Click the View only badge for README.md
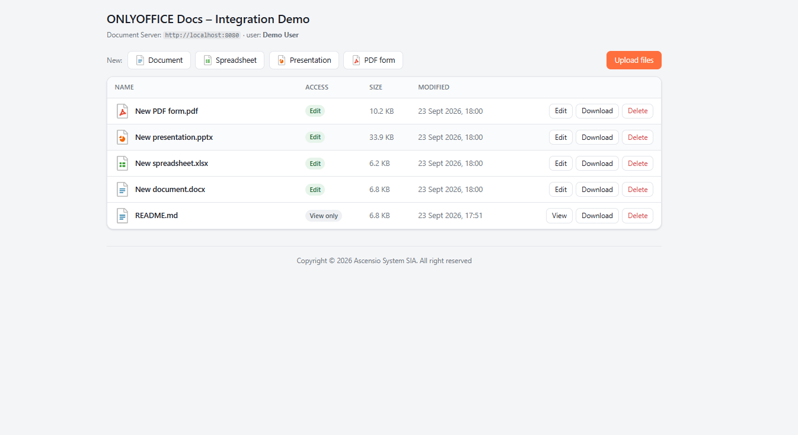798x435 pixels. [324, 215]
